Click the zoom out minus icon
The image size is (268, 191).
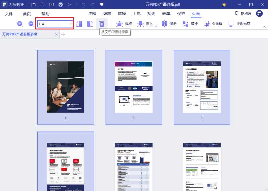coord(31,24)
